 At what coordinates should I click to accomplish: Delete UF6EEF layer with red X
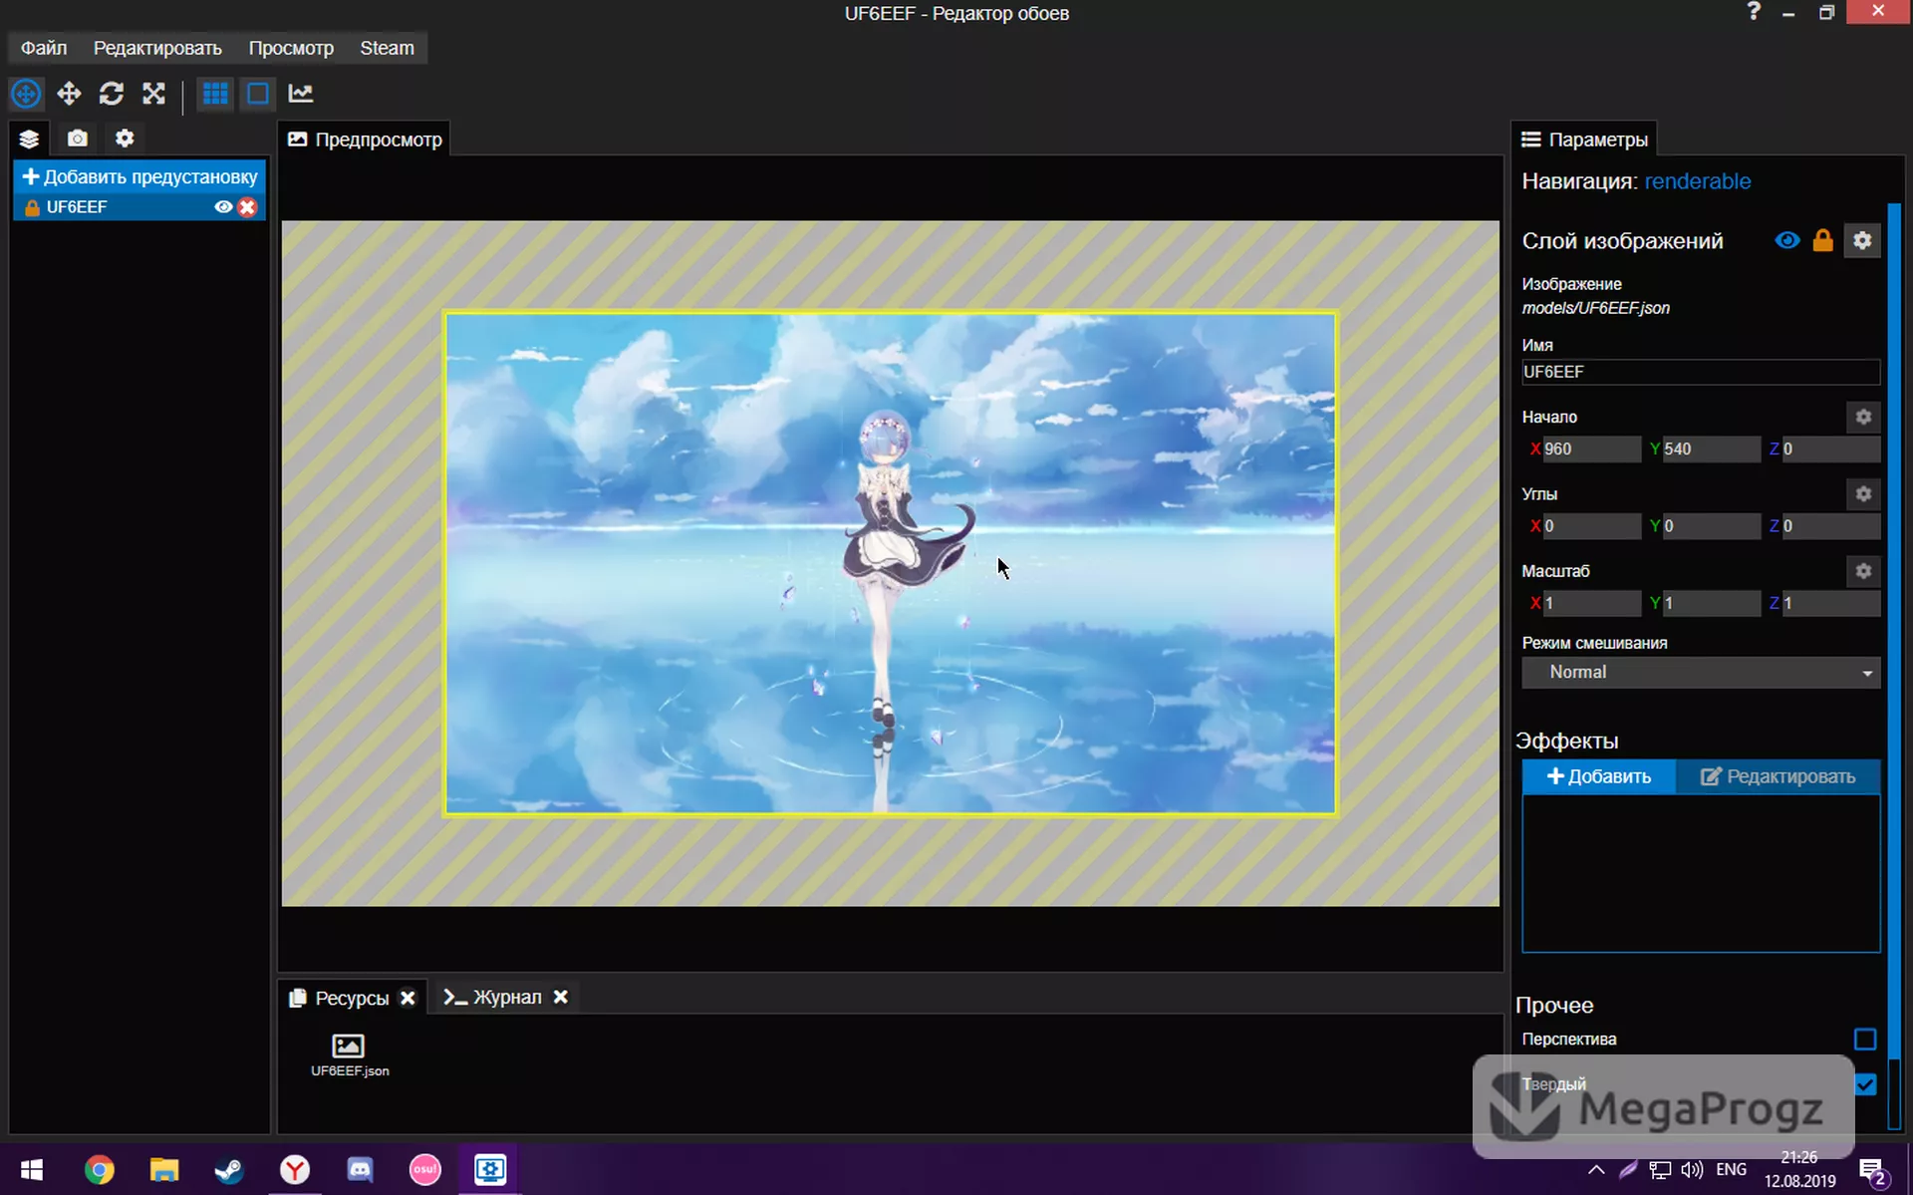[x=247, y=207]
